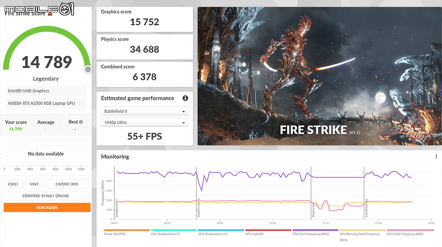Image resolution: width=442 pixels, height=247 pixels.
Task: Click the 55+ FPS estimate text
Action: coord(145,136)
